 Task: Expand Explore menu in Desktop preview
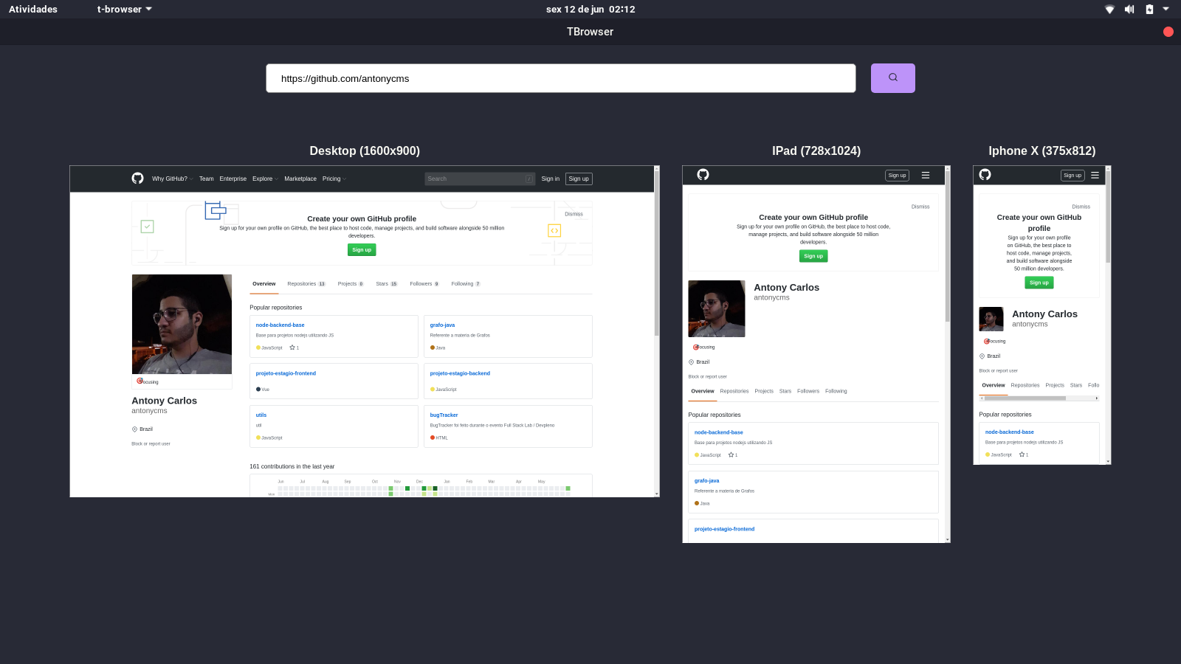click(x=265, y=179)
